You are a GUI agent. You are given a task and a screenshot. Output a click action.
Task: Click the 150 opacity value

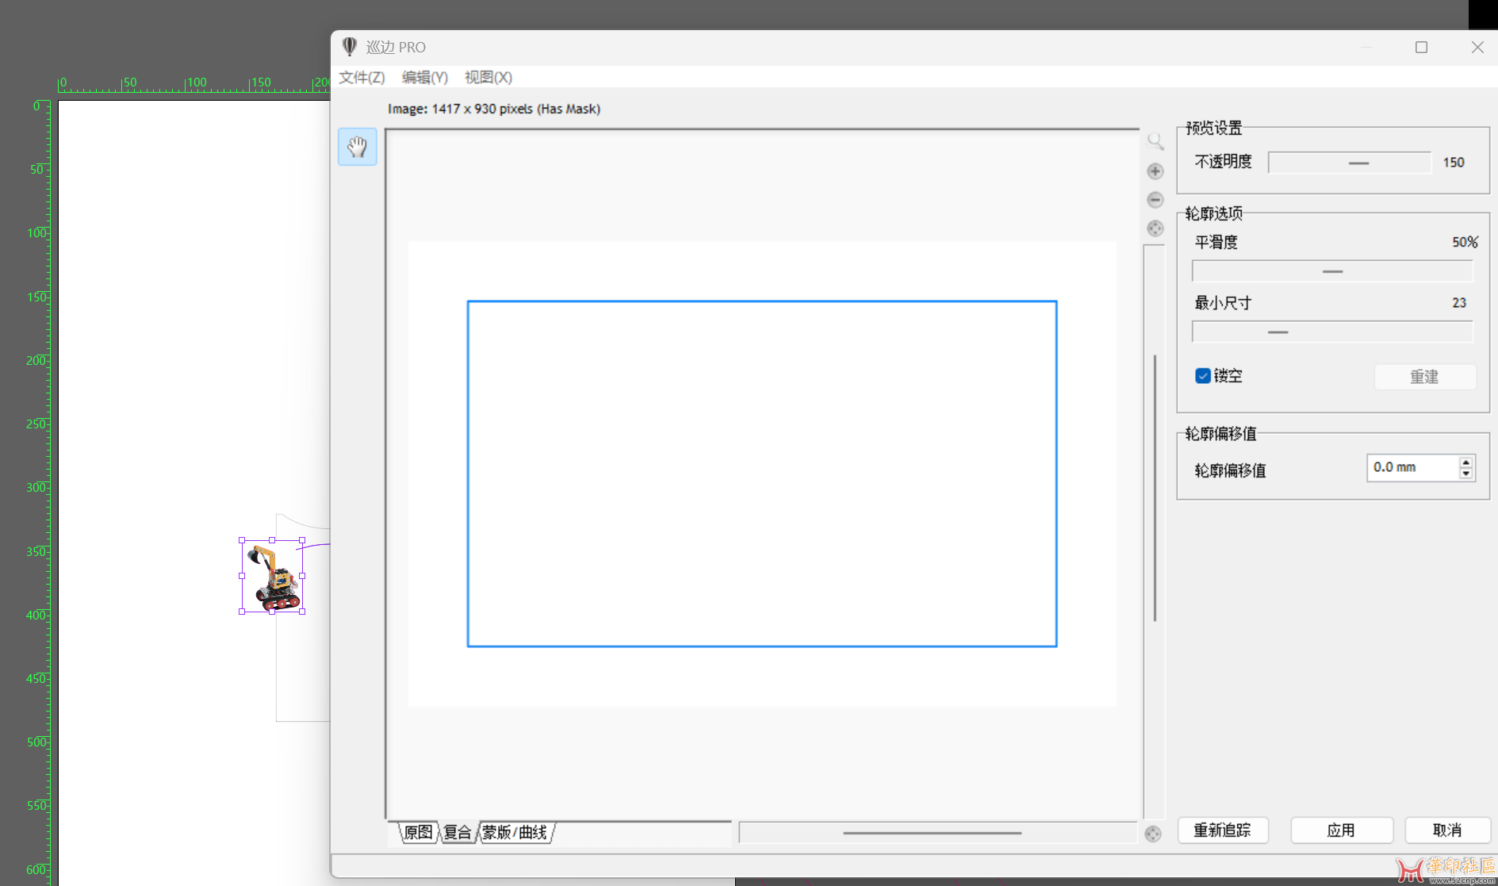(1454, 163)
